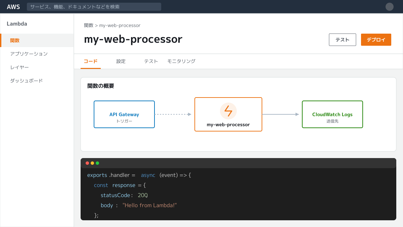Click the orange Lambda lightning icon

coord(228,111)
